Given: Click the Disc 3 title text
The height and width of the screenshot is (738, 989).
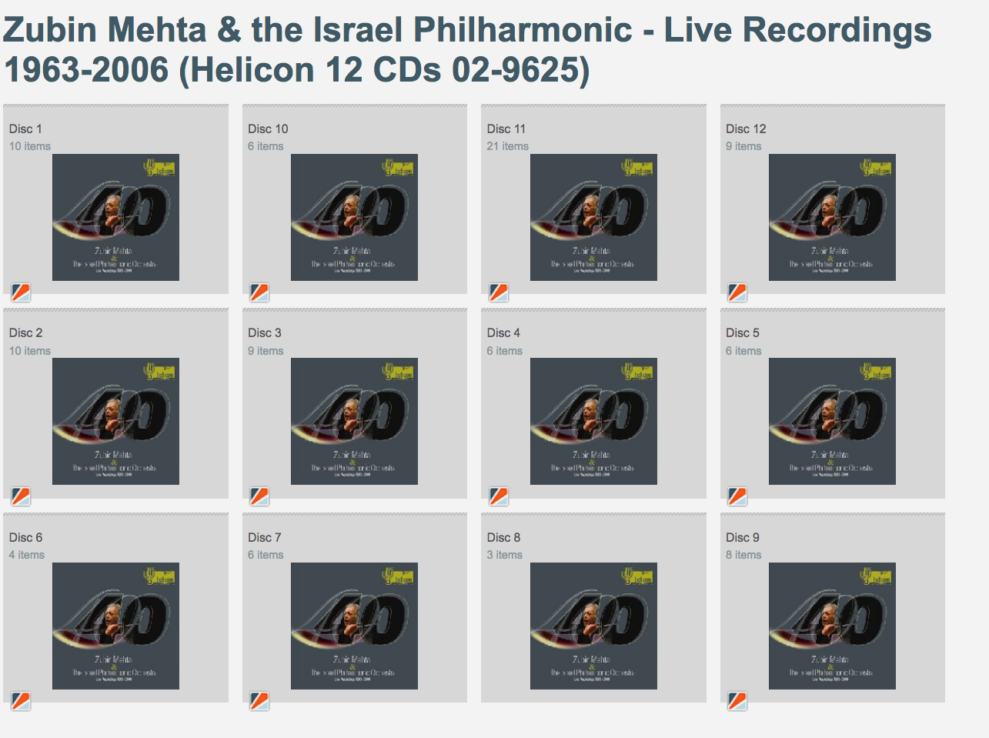Looking at the screenshot, I should point(265,332).
